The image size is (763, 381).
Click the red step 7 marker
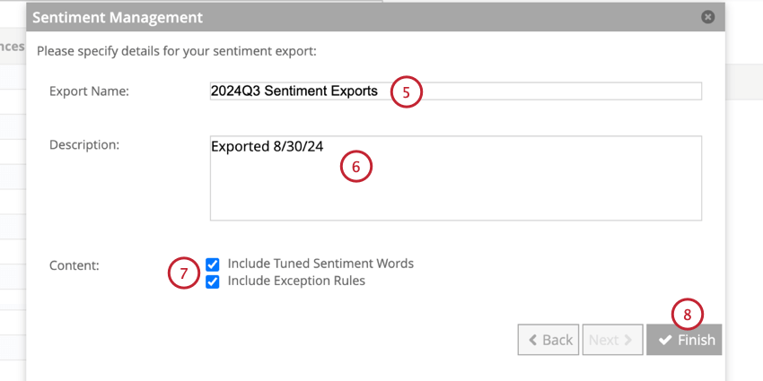point(184,273)
